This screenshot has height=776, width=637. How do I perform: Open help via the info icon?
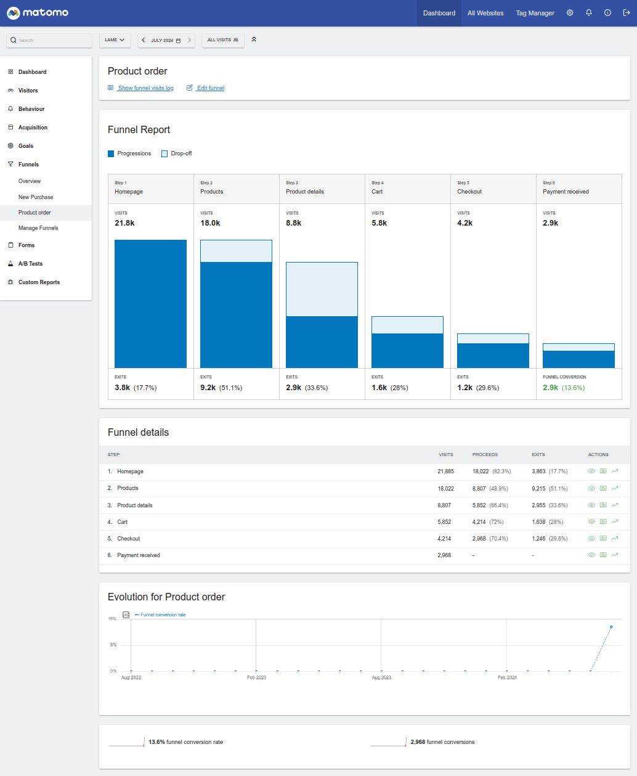tap(607, 12)
